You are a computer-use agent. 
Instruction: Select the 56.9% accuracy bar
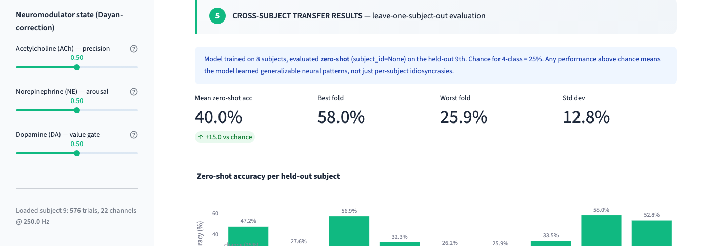[x=349, y=231]
